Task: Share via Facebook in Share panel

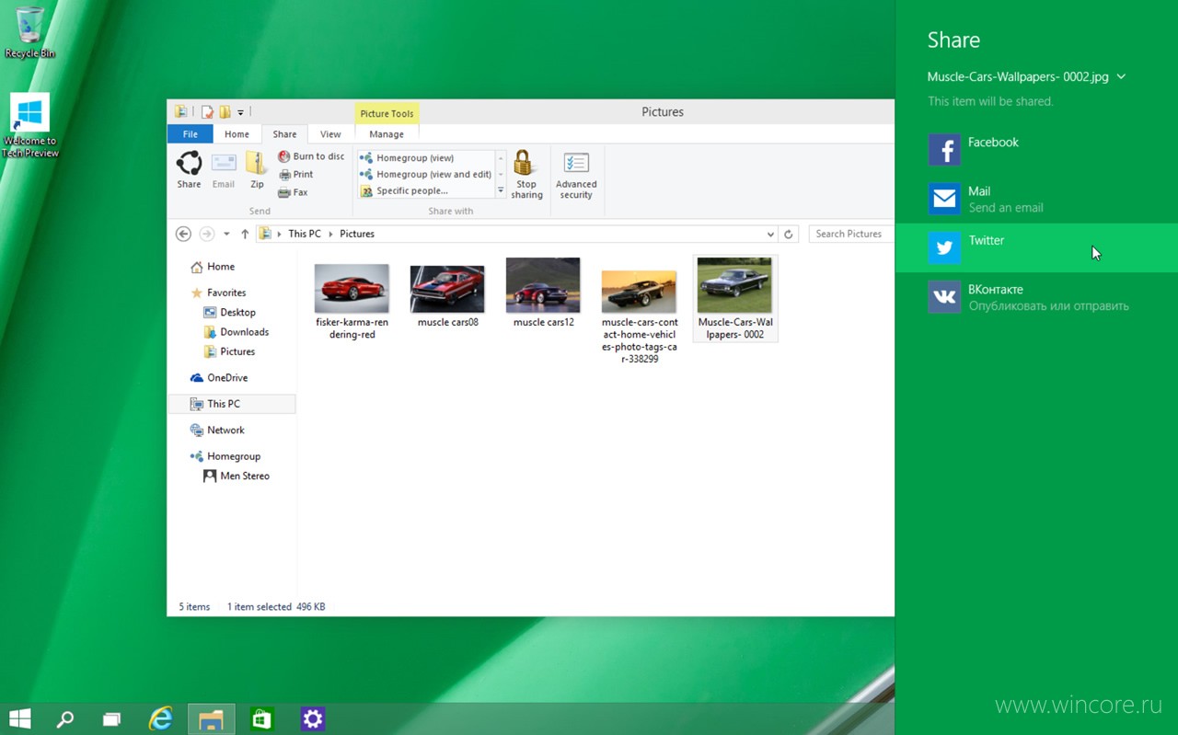Action: [1036, 149]
